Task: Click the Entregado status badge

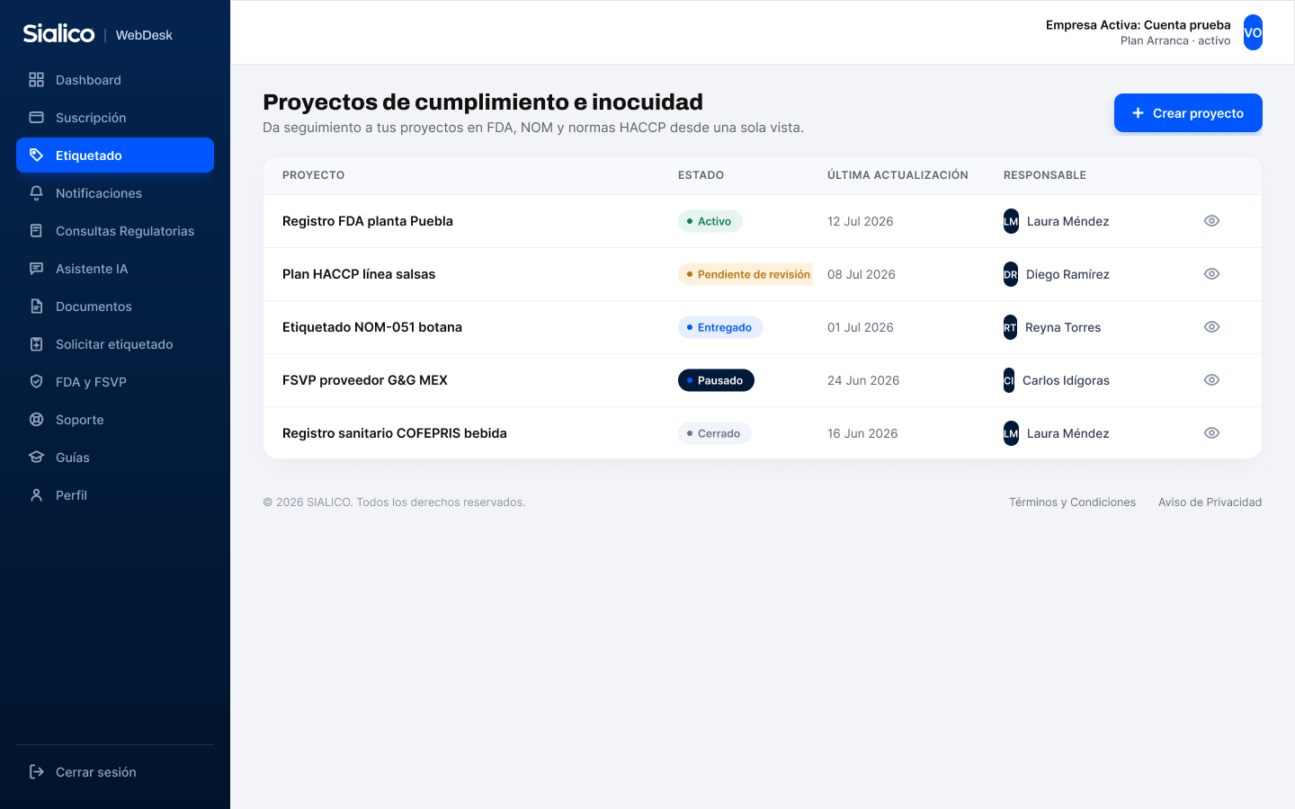Action: 720,327
